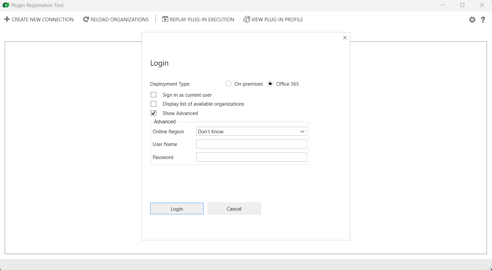Uncheck the Show Advanced checkbox
This screenshot has width=492, height=270.
click(x=154, y=113)
